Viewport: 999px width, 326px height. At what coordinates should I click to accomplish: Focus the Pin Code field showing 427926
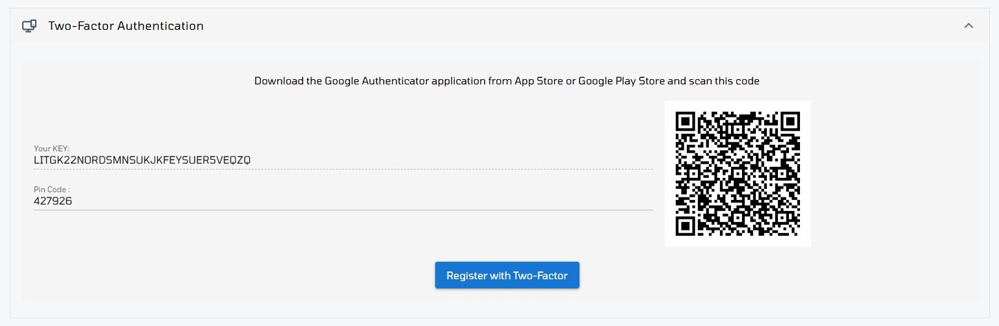pyautogui.click(x=343, y=201)
